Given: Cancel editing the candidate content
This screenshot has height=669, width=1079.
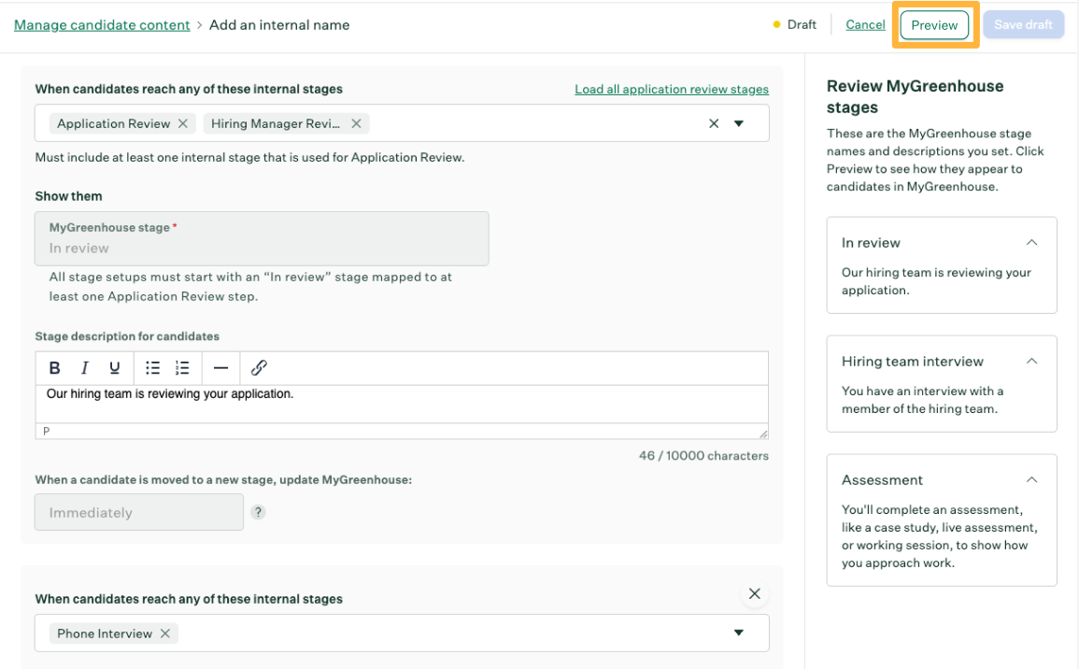Looking at the screenshot, I should (865, 25).
